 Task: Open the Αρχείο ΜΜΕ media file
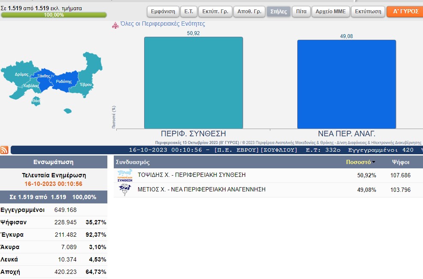coord(330,12)
